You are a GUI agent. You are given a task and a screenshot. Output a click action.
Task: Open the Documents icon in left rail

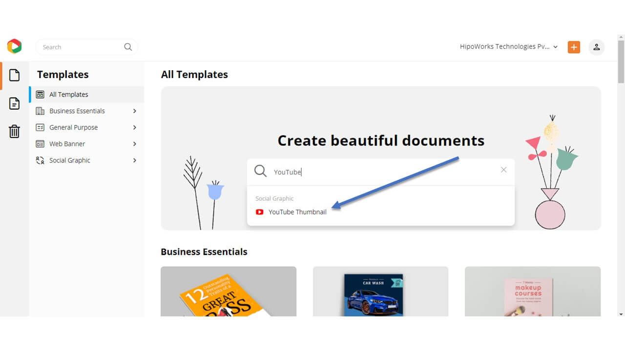pos(15,103)
